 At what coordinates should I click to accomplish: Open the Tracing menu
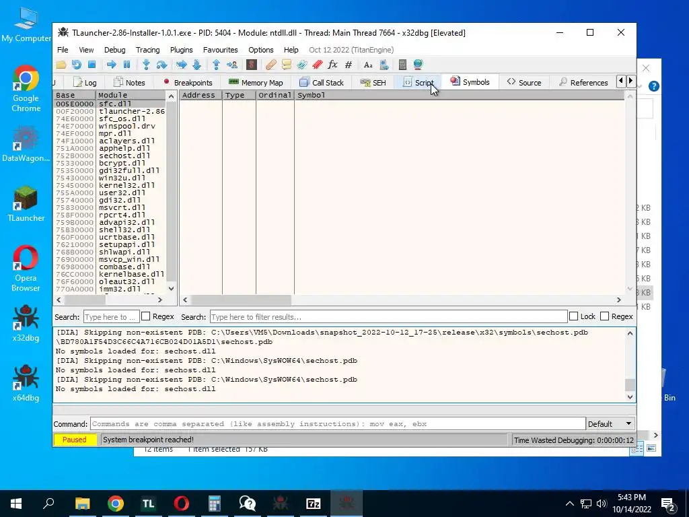tap(147, 50)
